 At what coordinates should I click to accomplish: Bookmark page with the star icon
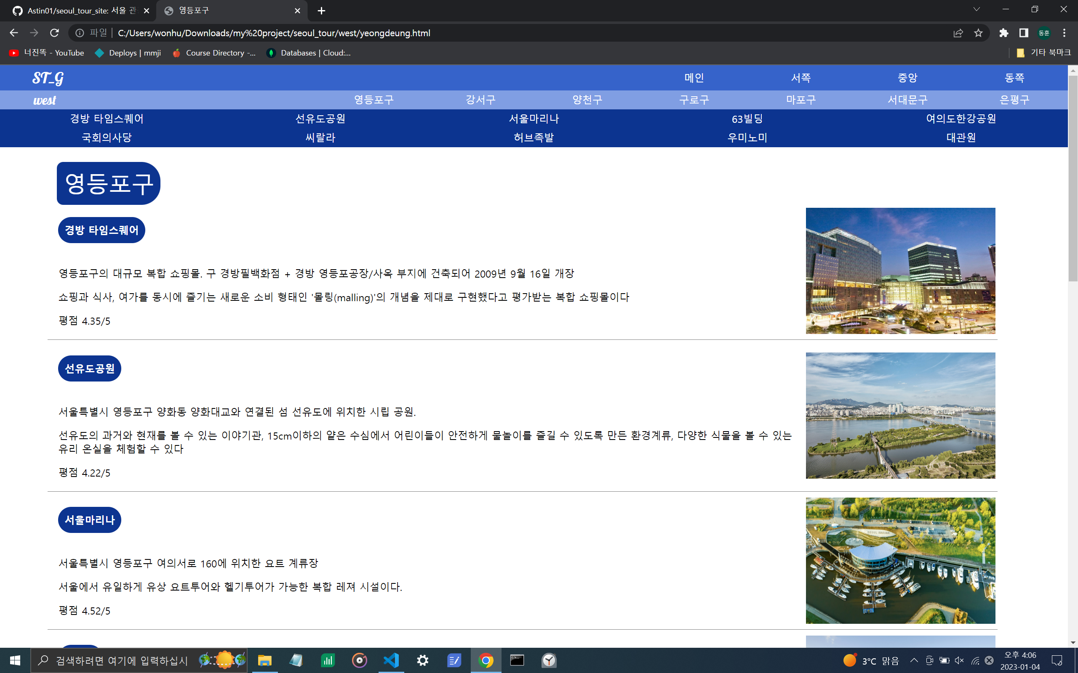coord(978,33)
